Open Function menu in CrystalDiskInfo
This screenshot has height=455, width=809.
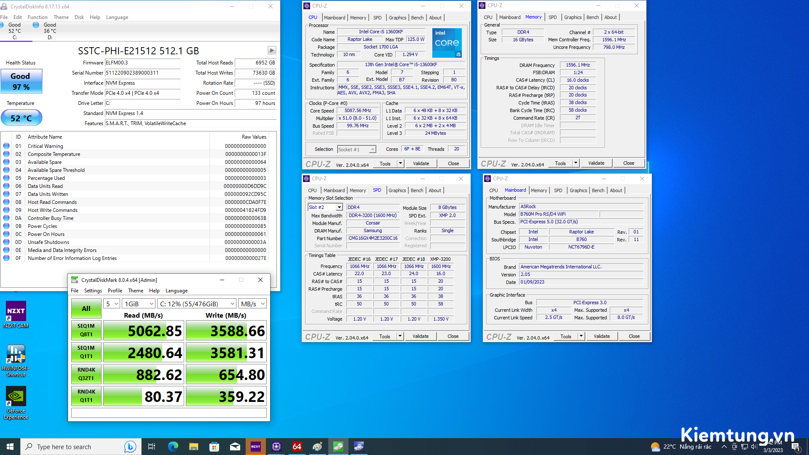click(38, 17)
